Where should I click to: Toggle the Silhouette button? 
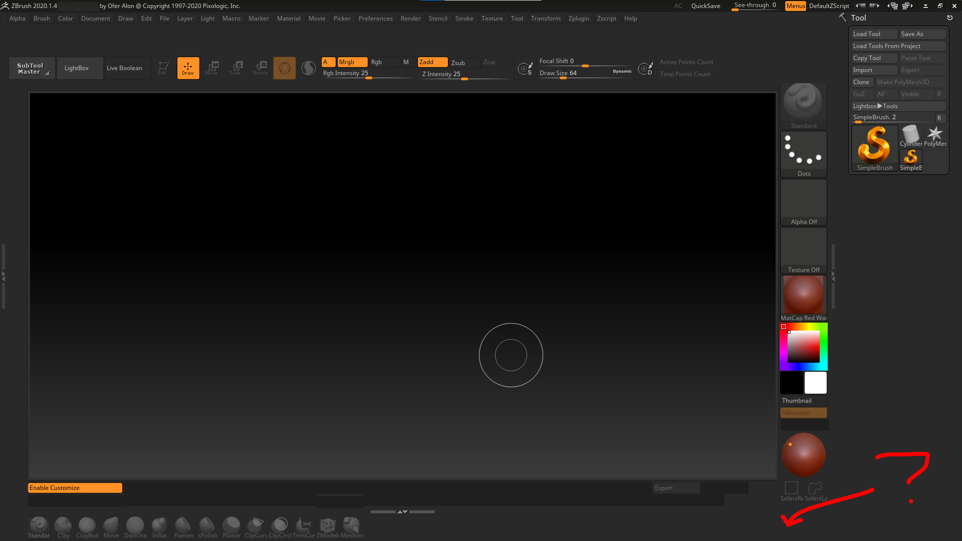(803, 413)
